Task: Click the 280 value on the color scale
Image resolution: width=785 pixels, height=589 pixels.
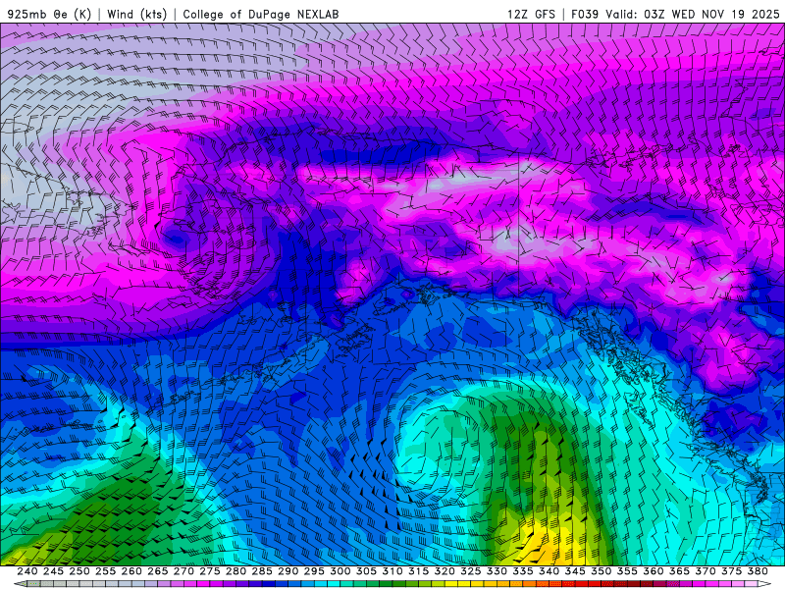Action: click(x=235, y=571)
